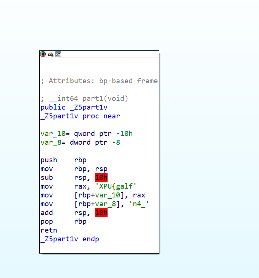Click the red-highlighted 10h in add instruction

[101, 213]
